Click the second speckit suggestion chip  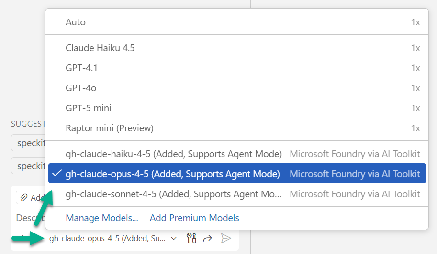tap(29, 165)
